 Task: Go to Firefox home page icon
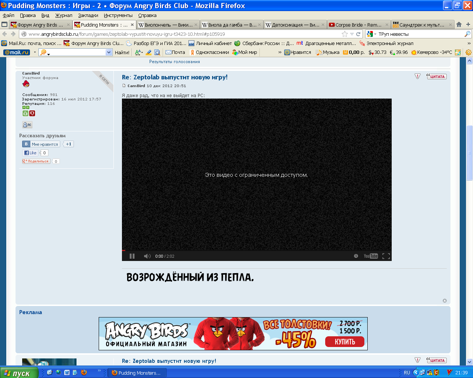click(459, 24)
